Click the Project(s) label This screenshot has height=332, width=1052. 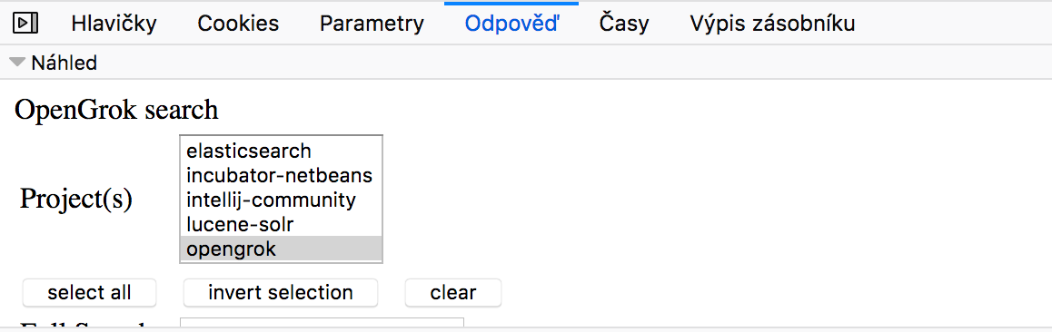[x=75, y=200]
